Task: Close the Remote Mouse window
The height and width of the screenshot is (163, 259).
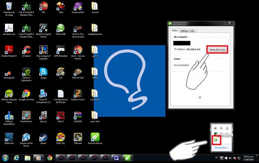Action: click(x=230, y=23)
